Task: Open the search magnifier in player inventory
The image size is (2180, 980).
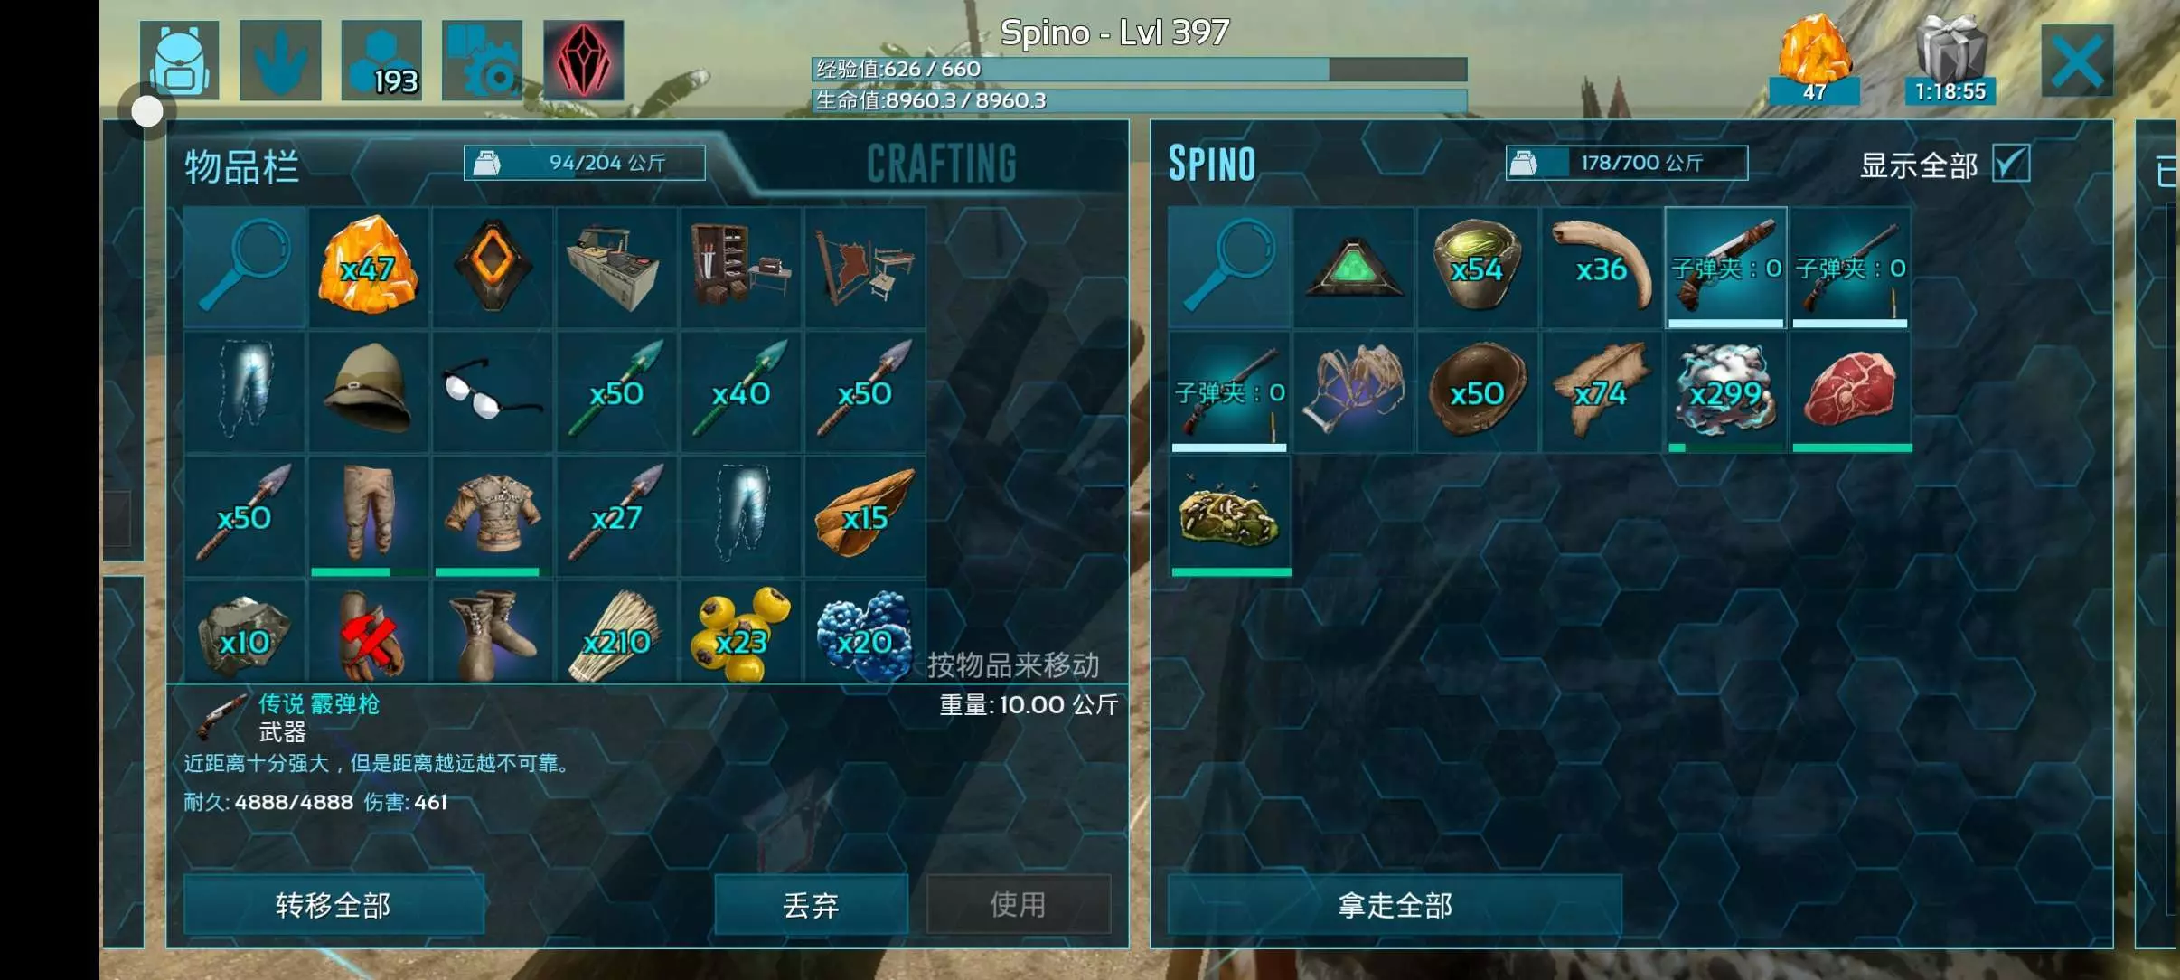Action: (x=244, y=267)
